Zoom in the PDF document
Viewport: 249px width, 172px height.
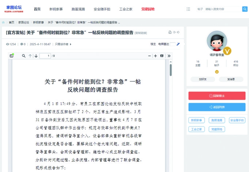tap(156, 56)
